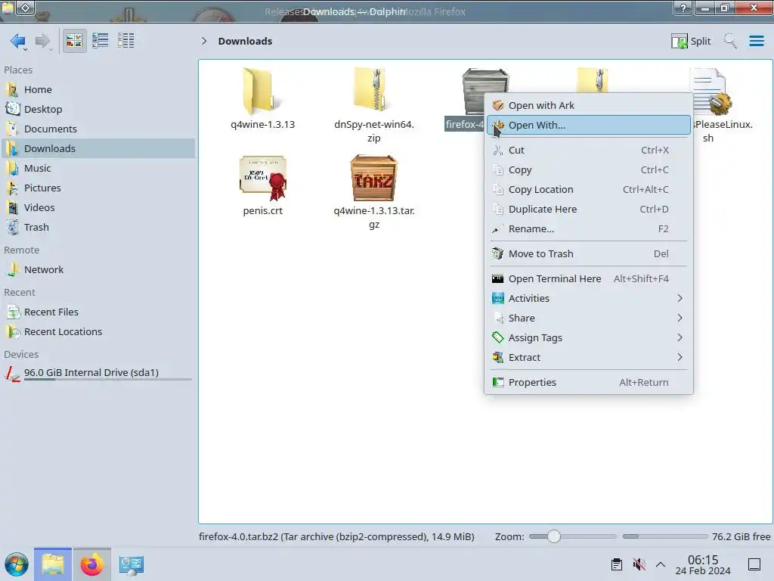Image resolution: width=774 pixels, height=581 pixels.
Task: Switch to Compact view mode
Action: click(x=101, y=41)
